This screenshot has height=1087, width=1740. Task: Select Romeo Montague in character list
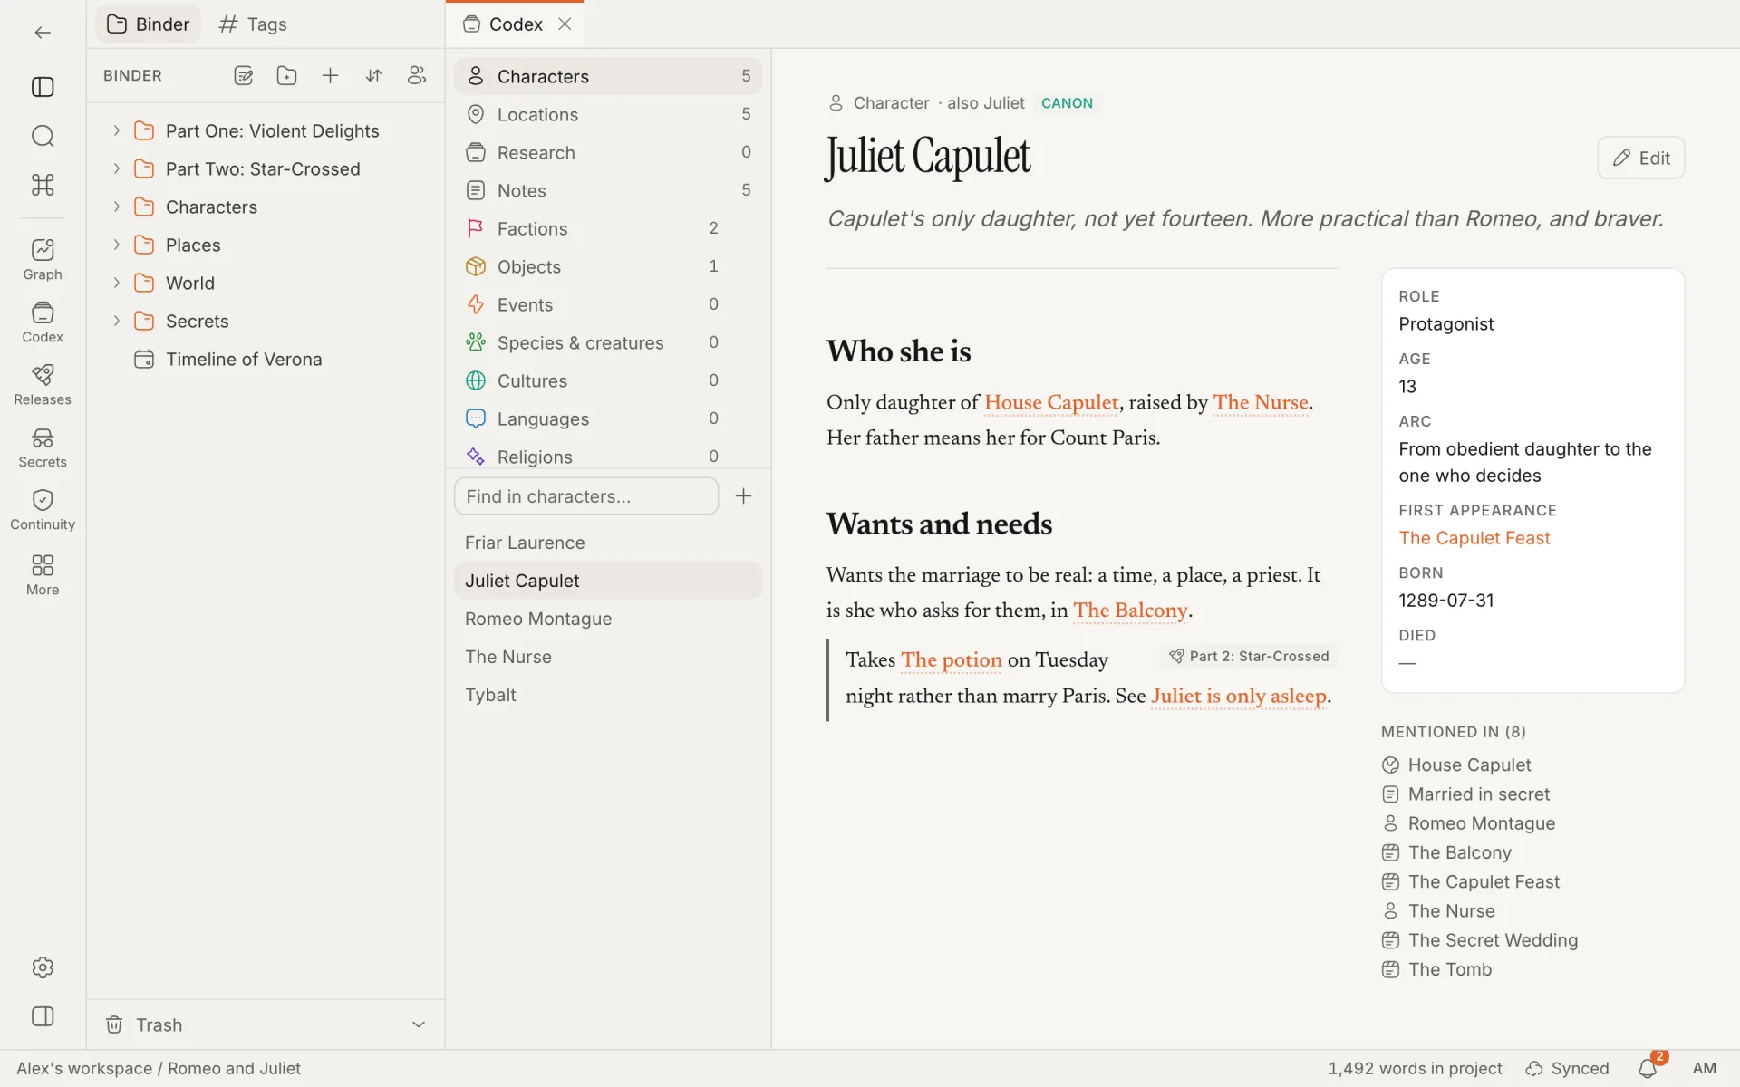pos(608,619)
